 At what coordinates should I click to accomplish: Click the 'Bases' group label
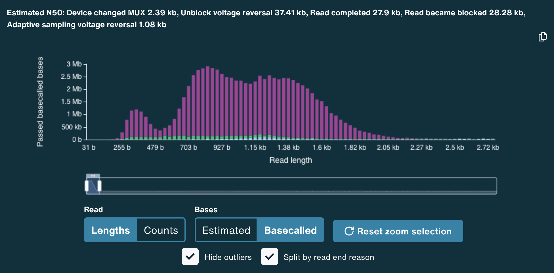point(206,210)
